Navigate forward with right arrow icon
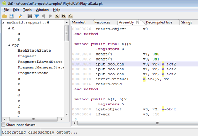The width and height of the screenshot is (198, 136). point(50,16)
